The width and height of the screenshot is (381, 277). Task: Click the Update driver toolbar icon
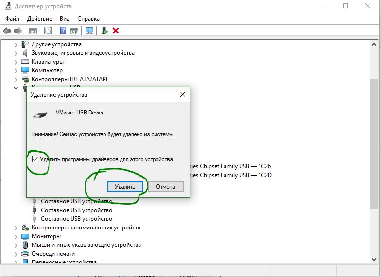105,31
